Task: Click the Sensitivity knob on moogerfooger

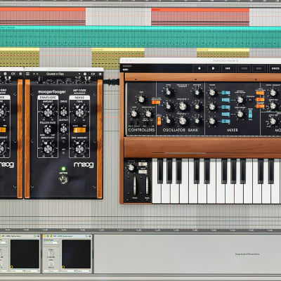Action: [x=48, y=149]
